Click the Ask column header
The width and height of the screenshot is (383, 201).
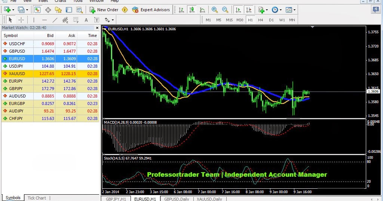[x=67, y=35]
